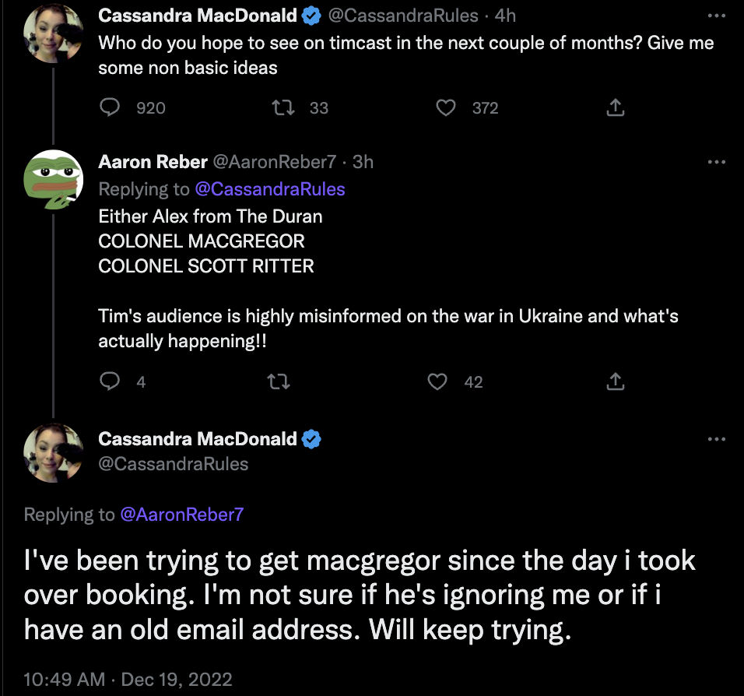The width and height of the screenshot is (744, 696).
Task: Click the 10:49 AM Dec 19, 2022 timestamp
Action: point(128,679)
